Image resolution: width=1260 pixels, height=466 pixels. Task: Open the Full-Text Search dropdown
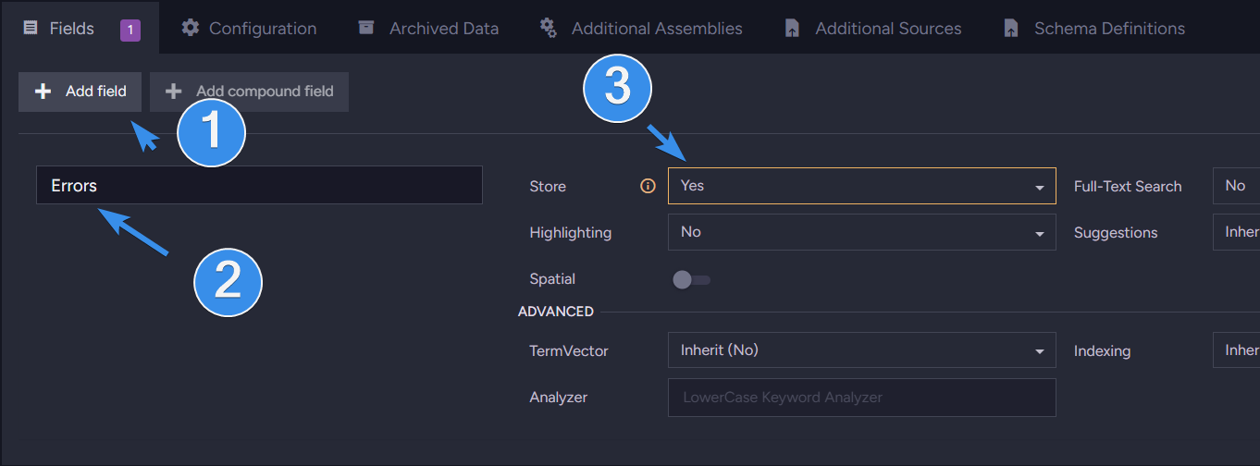(1236, 186)
